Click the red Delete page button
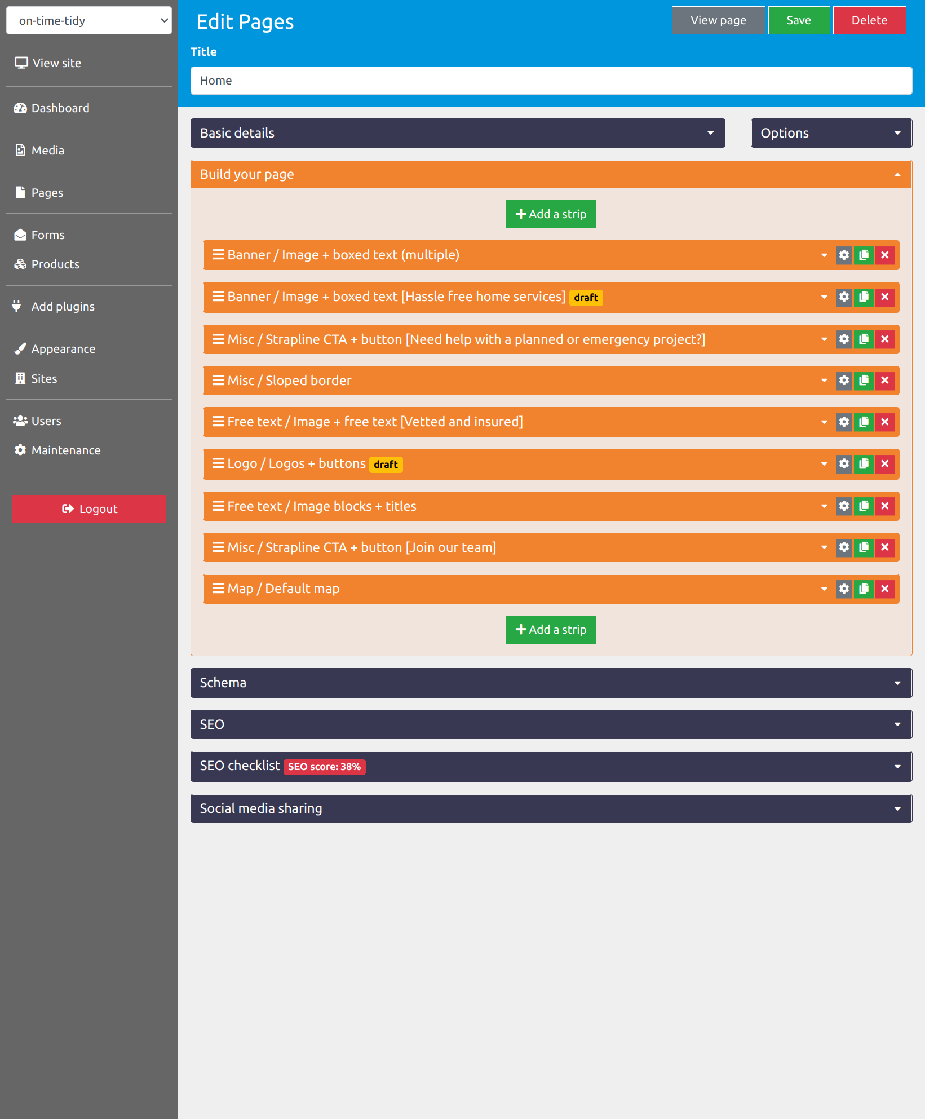 [x=869, y=20]
